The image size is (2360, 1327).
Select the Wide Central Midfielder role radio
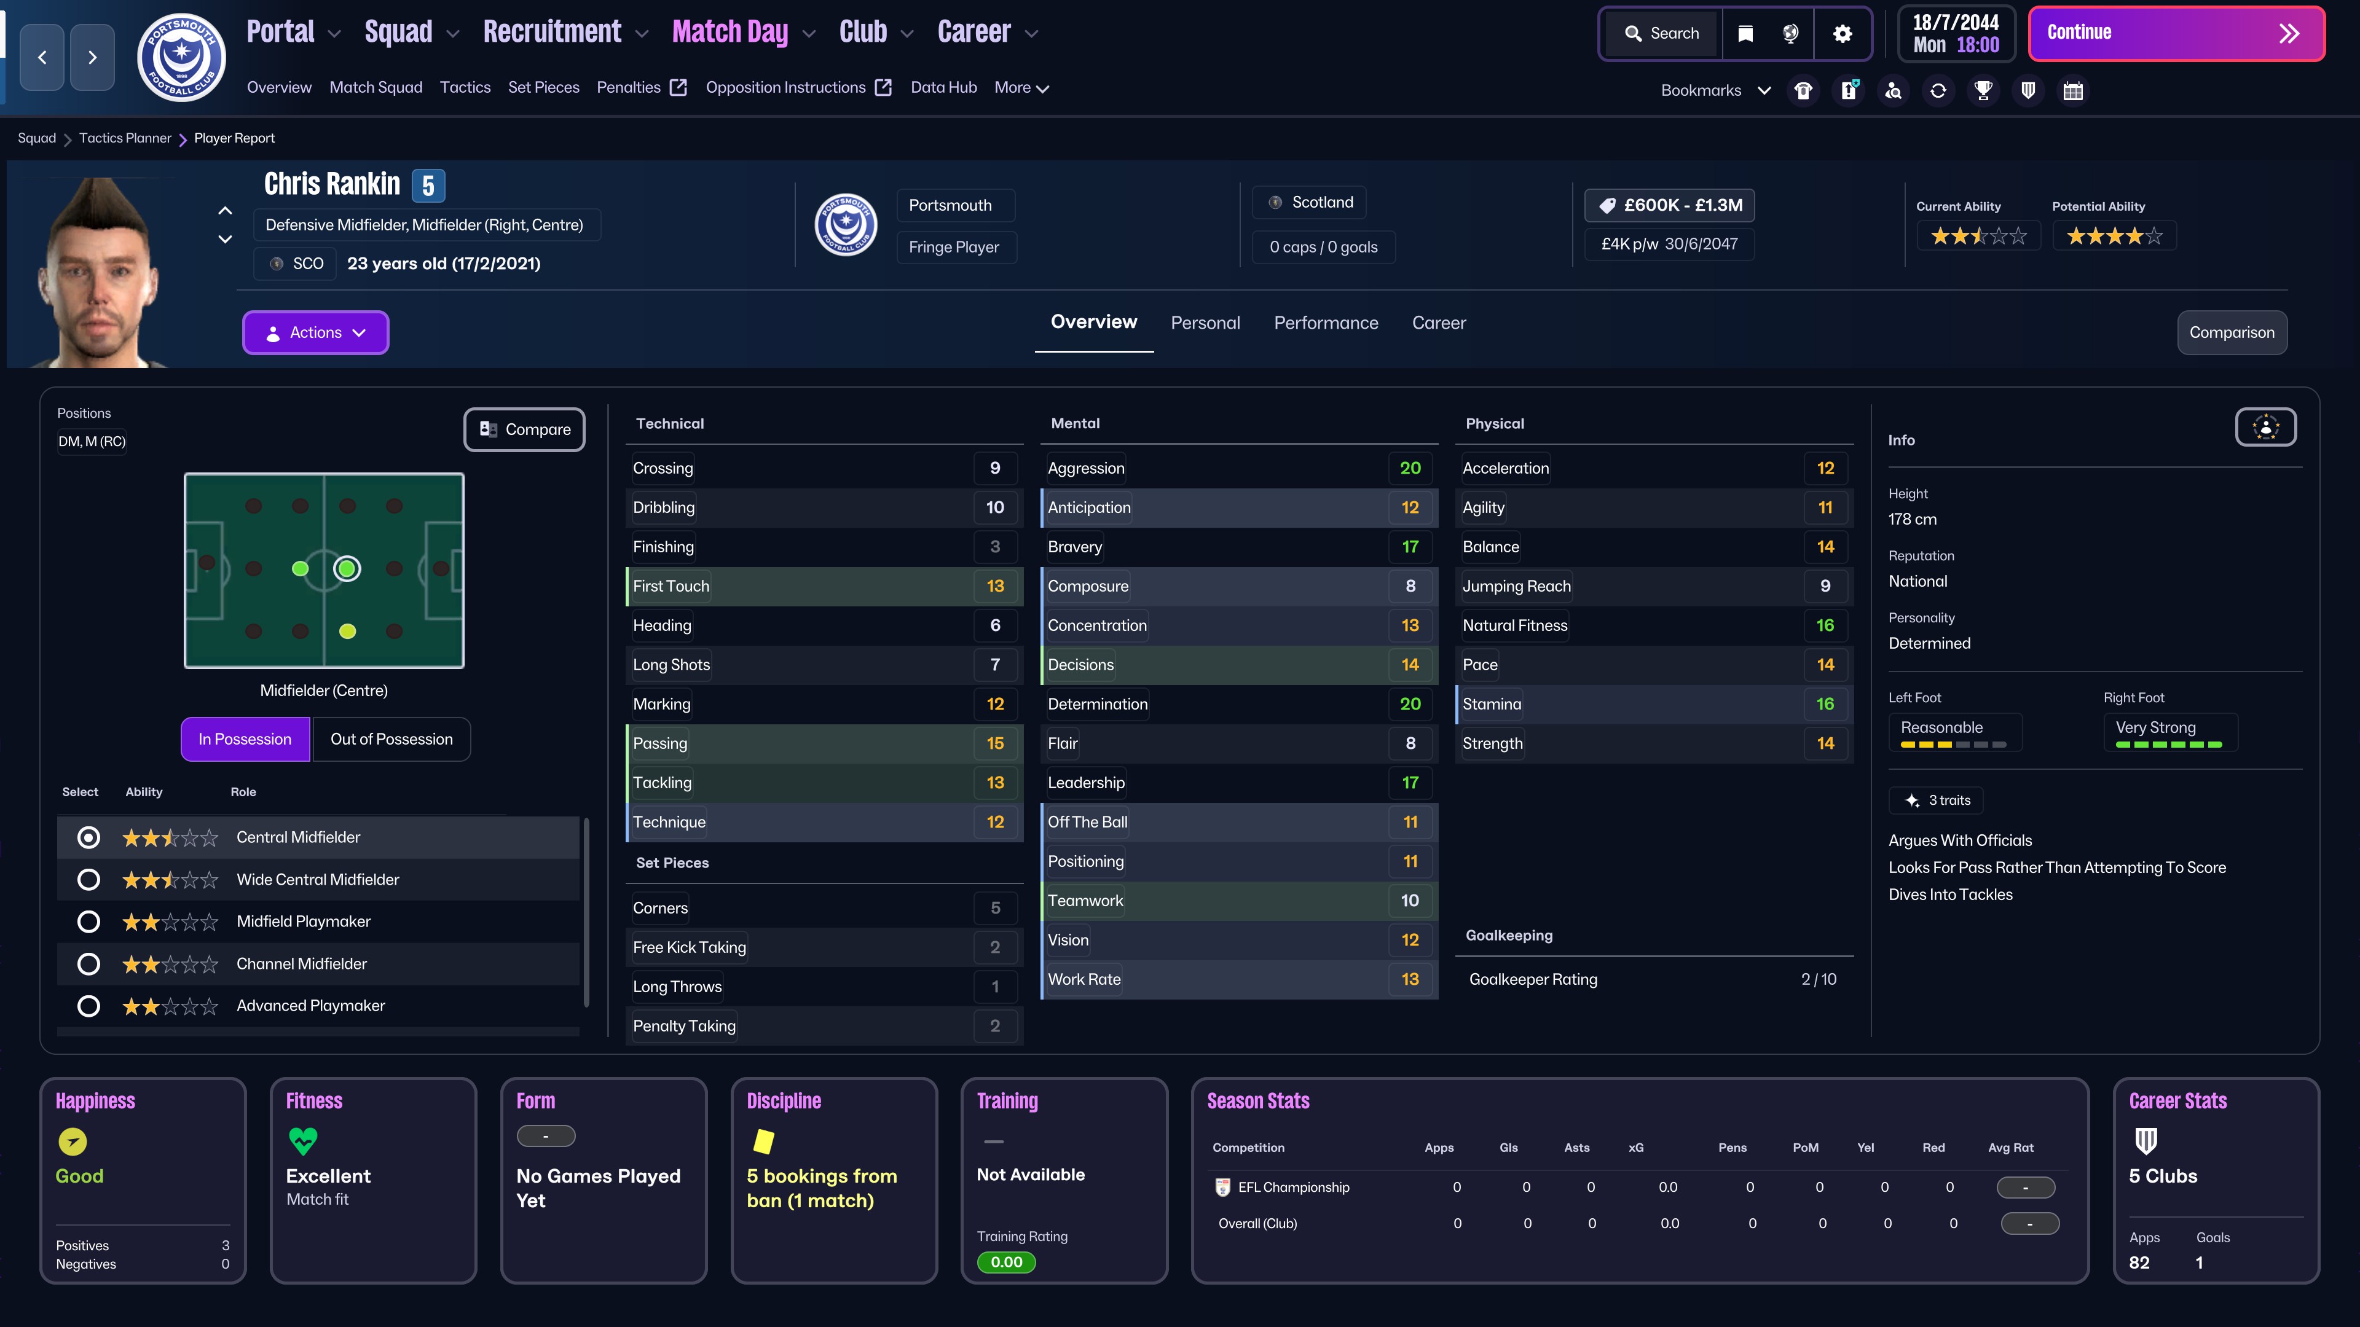pyautogui.click(x=89, y=879)
